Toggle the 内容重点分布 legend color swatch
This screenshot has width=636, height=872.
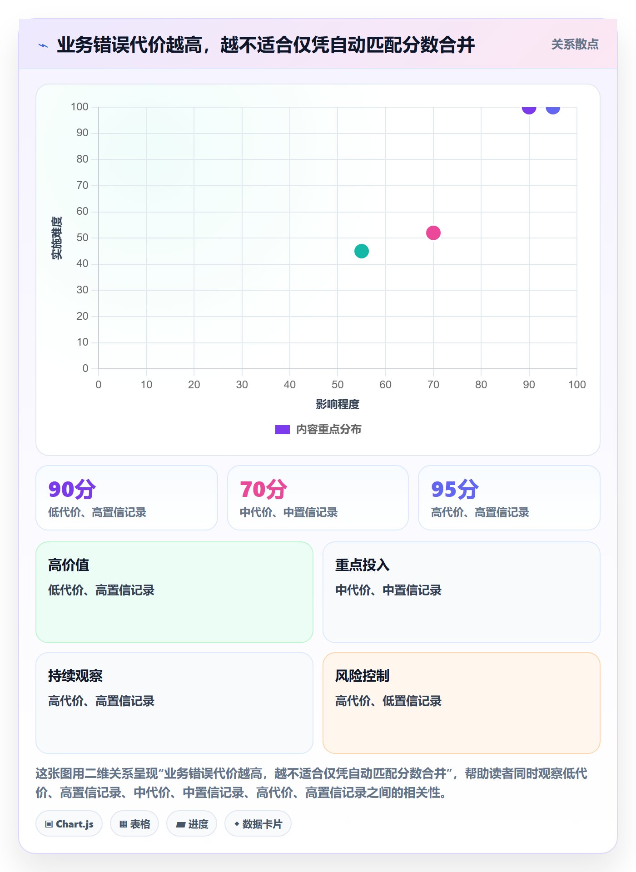(x=283, y=430)
